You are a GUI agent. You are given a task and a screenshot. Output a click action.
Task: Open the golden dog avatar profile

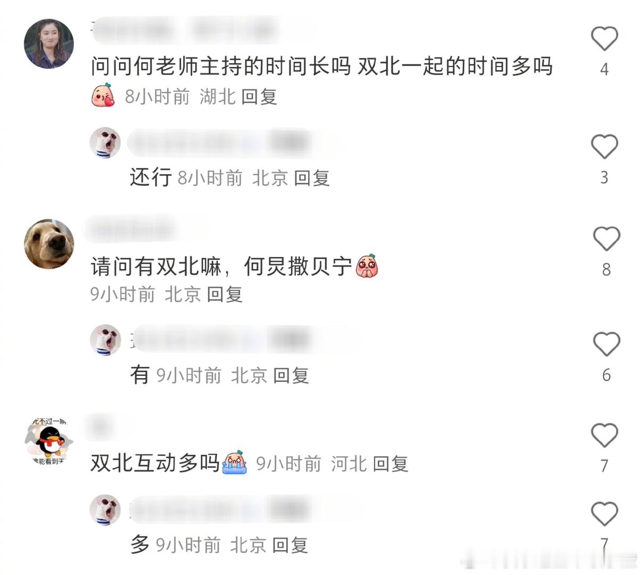click(x=49, y=244)
